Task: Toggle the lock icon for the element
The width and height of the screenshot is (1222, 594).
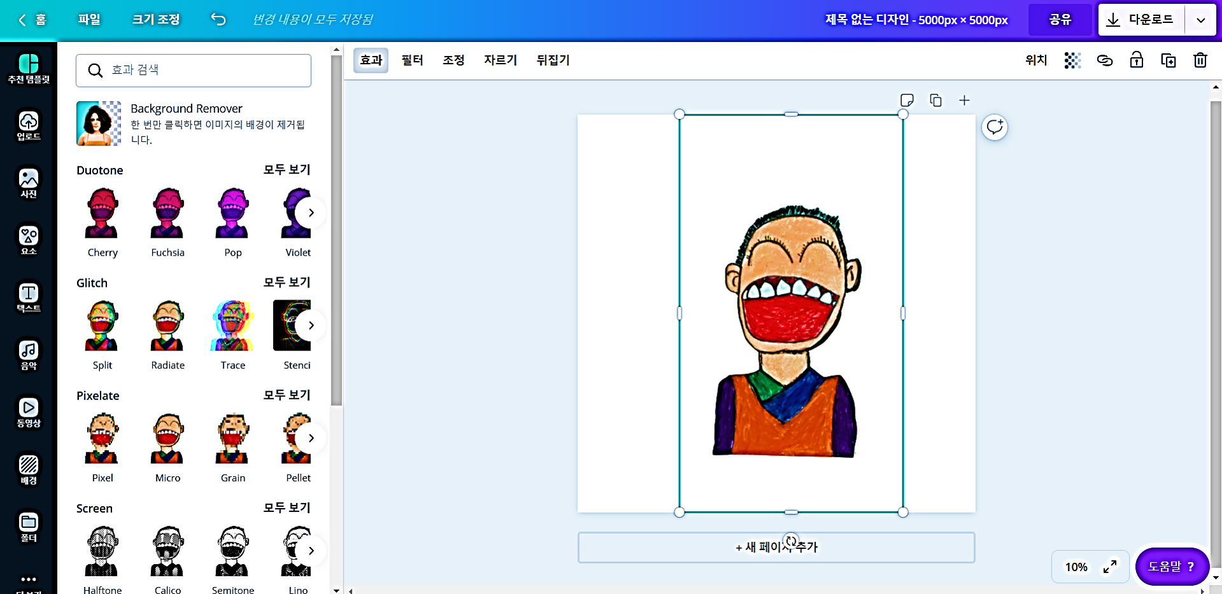Action: 1137,60
